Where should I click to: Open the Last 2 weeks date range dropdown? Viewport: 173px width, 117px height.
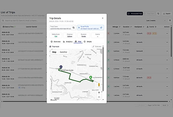point(156,21)
